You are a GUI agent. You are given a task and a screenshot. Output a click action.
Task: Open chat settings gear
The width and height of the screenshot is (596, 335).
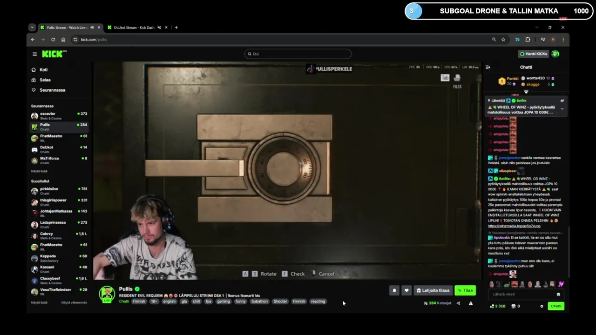pyautogui.click(x=542, y=306)
